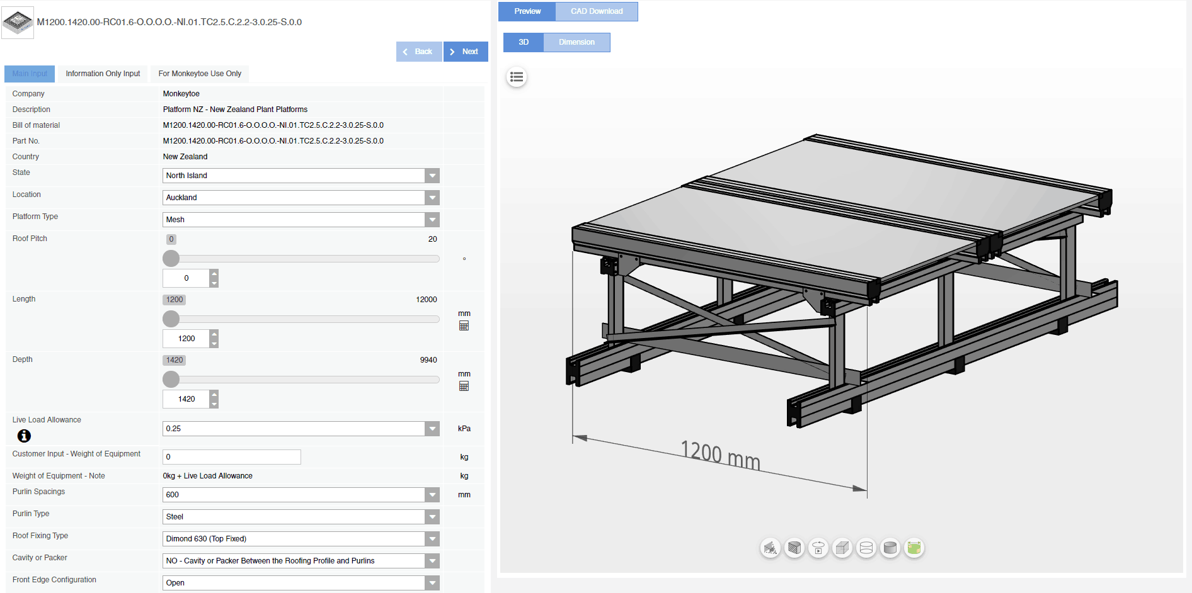Screen dimensions: 1192x593
Task: Click the Next button
Action: [466, 51]
